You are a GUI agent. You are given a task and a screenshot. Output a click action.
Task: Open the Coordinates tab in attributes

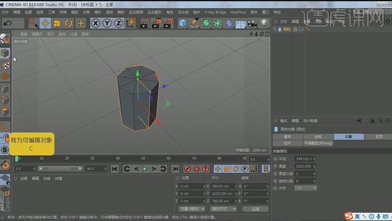point(318,136)
